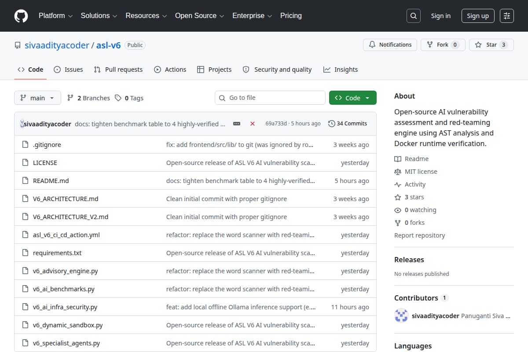Select the Code tab
Image resolution: width=528 pixels, height=352 pixels.
pyautogui.click(x=30, y=70)
